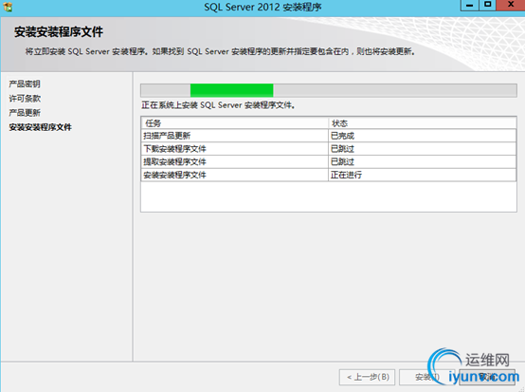Click the 取消 cancel button
The image size is (525, 392).
[x=487, y=377]
